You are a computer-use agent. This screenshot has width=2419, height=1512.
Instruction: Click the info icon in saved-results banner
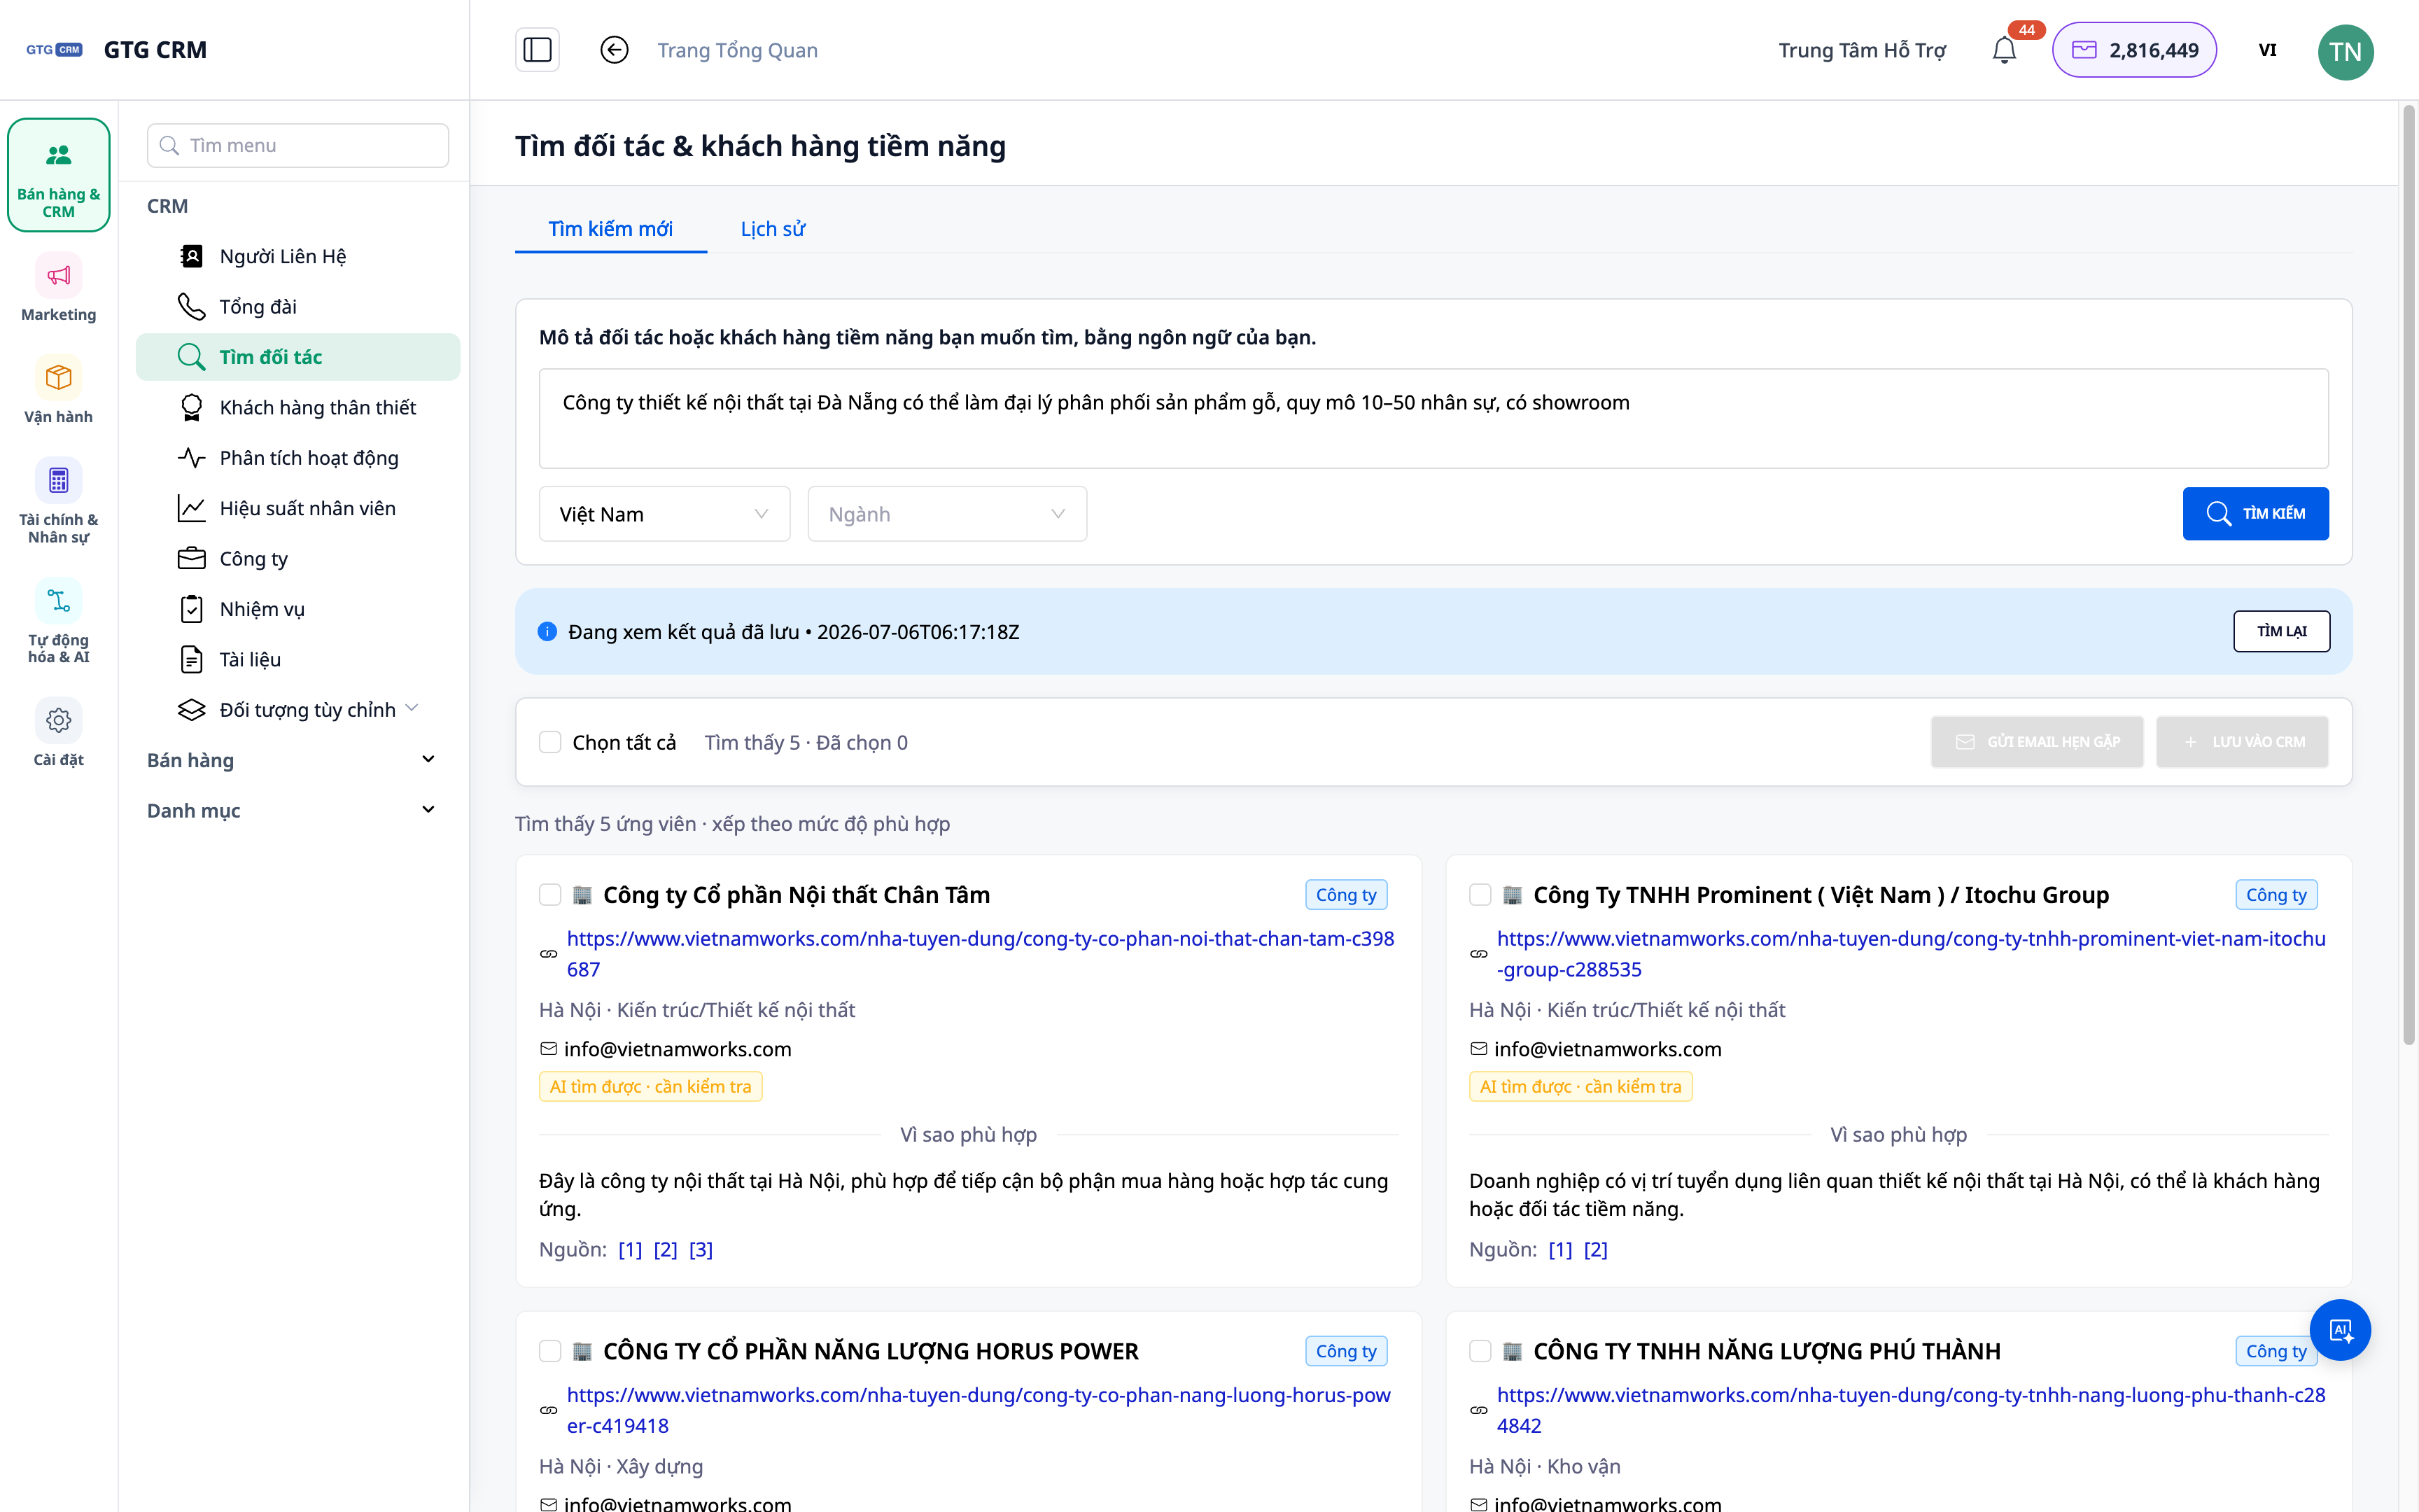point(547,632)
